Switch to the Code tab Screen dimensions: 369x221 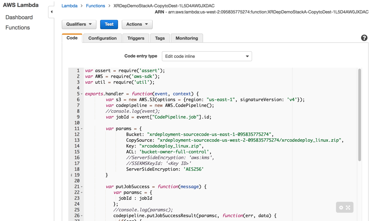pos(72,38)
